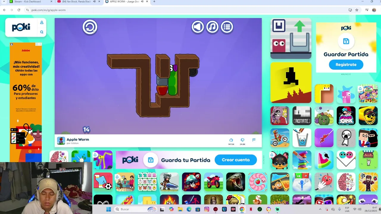Select the APPLE WORM browser tab

click(124, 1)
